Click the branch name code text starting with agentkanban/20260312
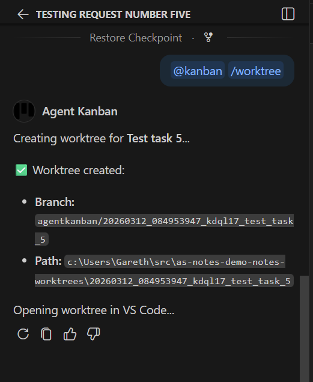This screenshot has width=313, height=382. point(164,230)
